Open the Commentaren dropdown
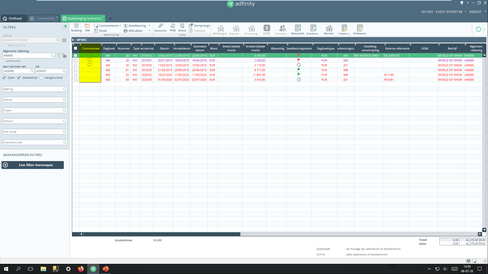Image resolution: width=488 pixels, height=274 pixels. click(109, 26)
